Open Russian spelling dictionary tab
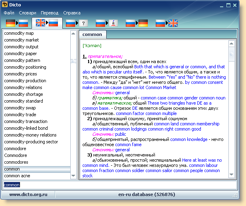246x206 pixels. 107,23
